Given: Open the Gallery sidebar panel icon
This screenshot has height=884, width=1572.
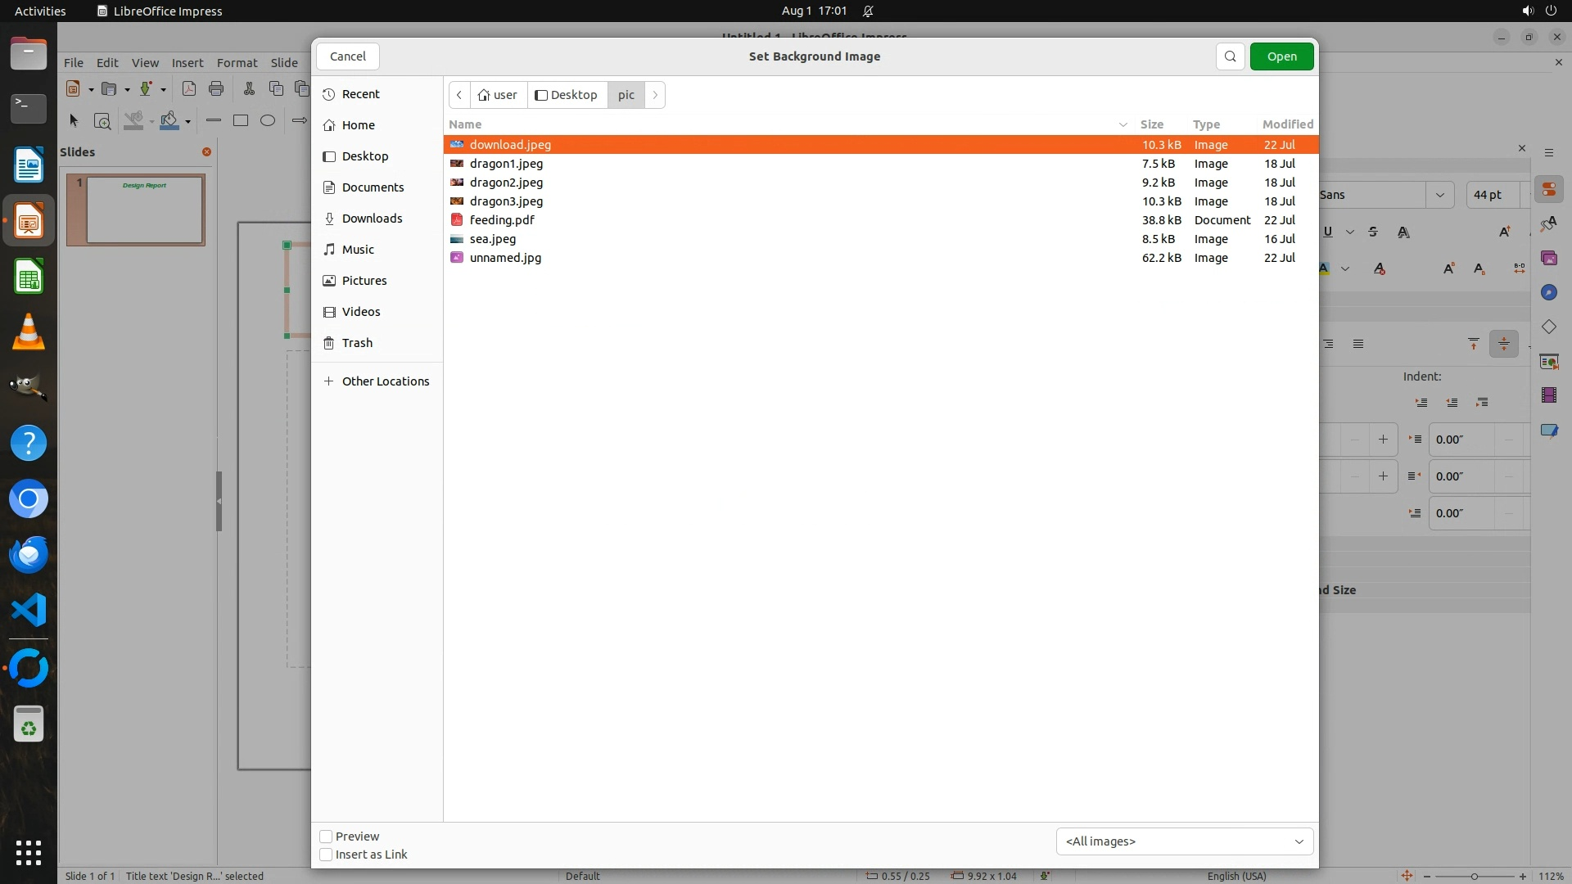Looking at the screenshot, I should (x=1548, y=259).
